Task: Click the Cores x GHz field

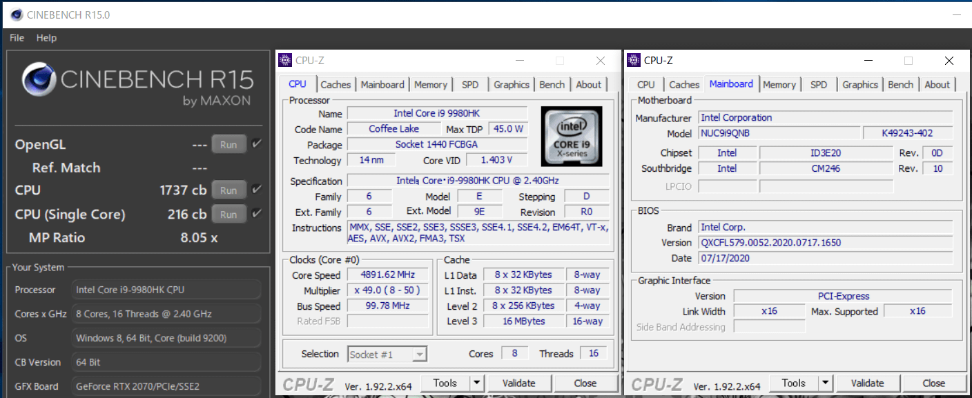Action: [167, 314]
